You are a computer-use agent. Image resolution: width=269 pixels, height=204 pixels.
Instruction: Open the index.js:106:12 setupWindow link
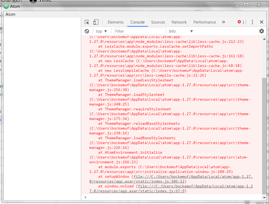[171, 179]
